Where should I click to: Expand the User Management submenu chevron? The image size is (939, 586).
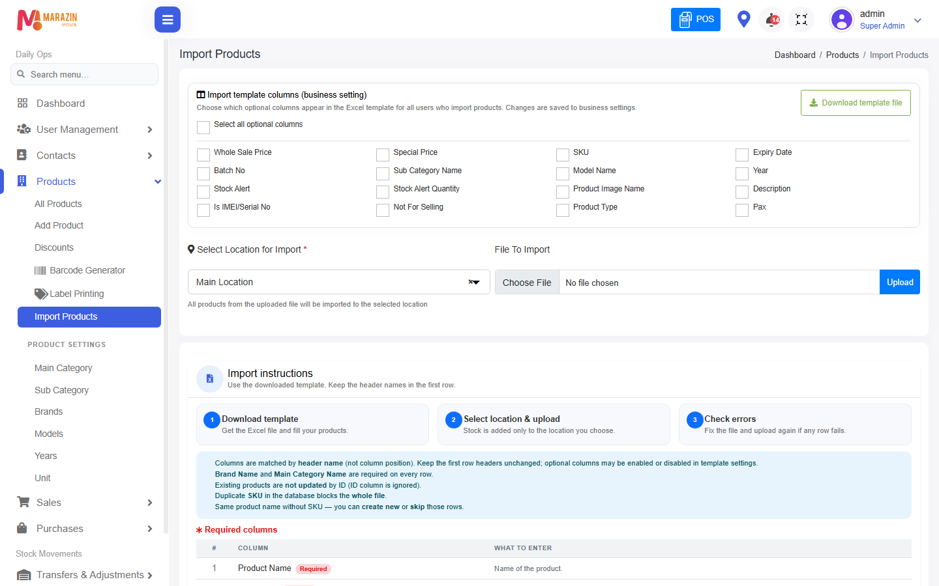click(x=150, y=130)
